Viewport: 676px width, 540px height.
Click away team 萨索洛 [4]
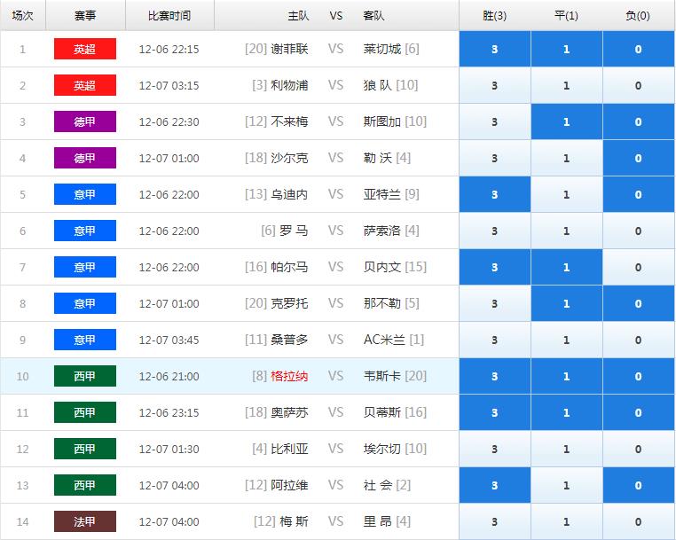coord(391,231)
